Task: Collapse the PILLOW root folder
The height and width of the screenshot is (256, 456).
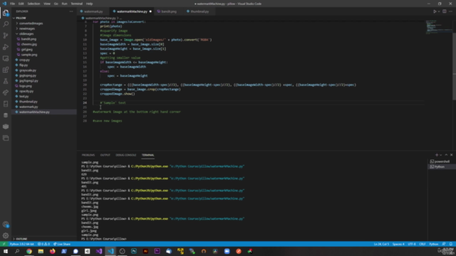Action: (21, 18)
